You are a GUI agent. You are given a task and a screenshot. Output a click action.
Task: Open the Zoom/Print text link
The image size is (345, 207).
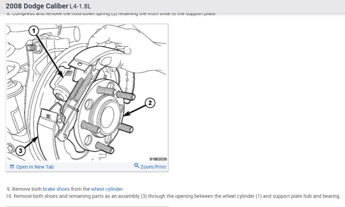pyautogui.click(x=153, y=167)
